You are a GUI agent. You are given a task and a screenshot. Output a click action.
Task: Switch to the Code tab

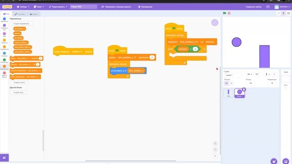tap(6, 14)
